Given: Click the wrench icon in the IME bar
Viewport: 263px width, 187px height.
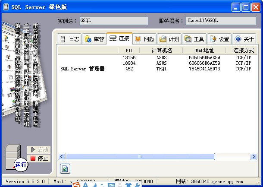Looking at the screenshot, I should [x=138, y=185].
